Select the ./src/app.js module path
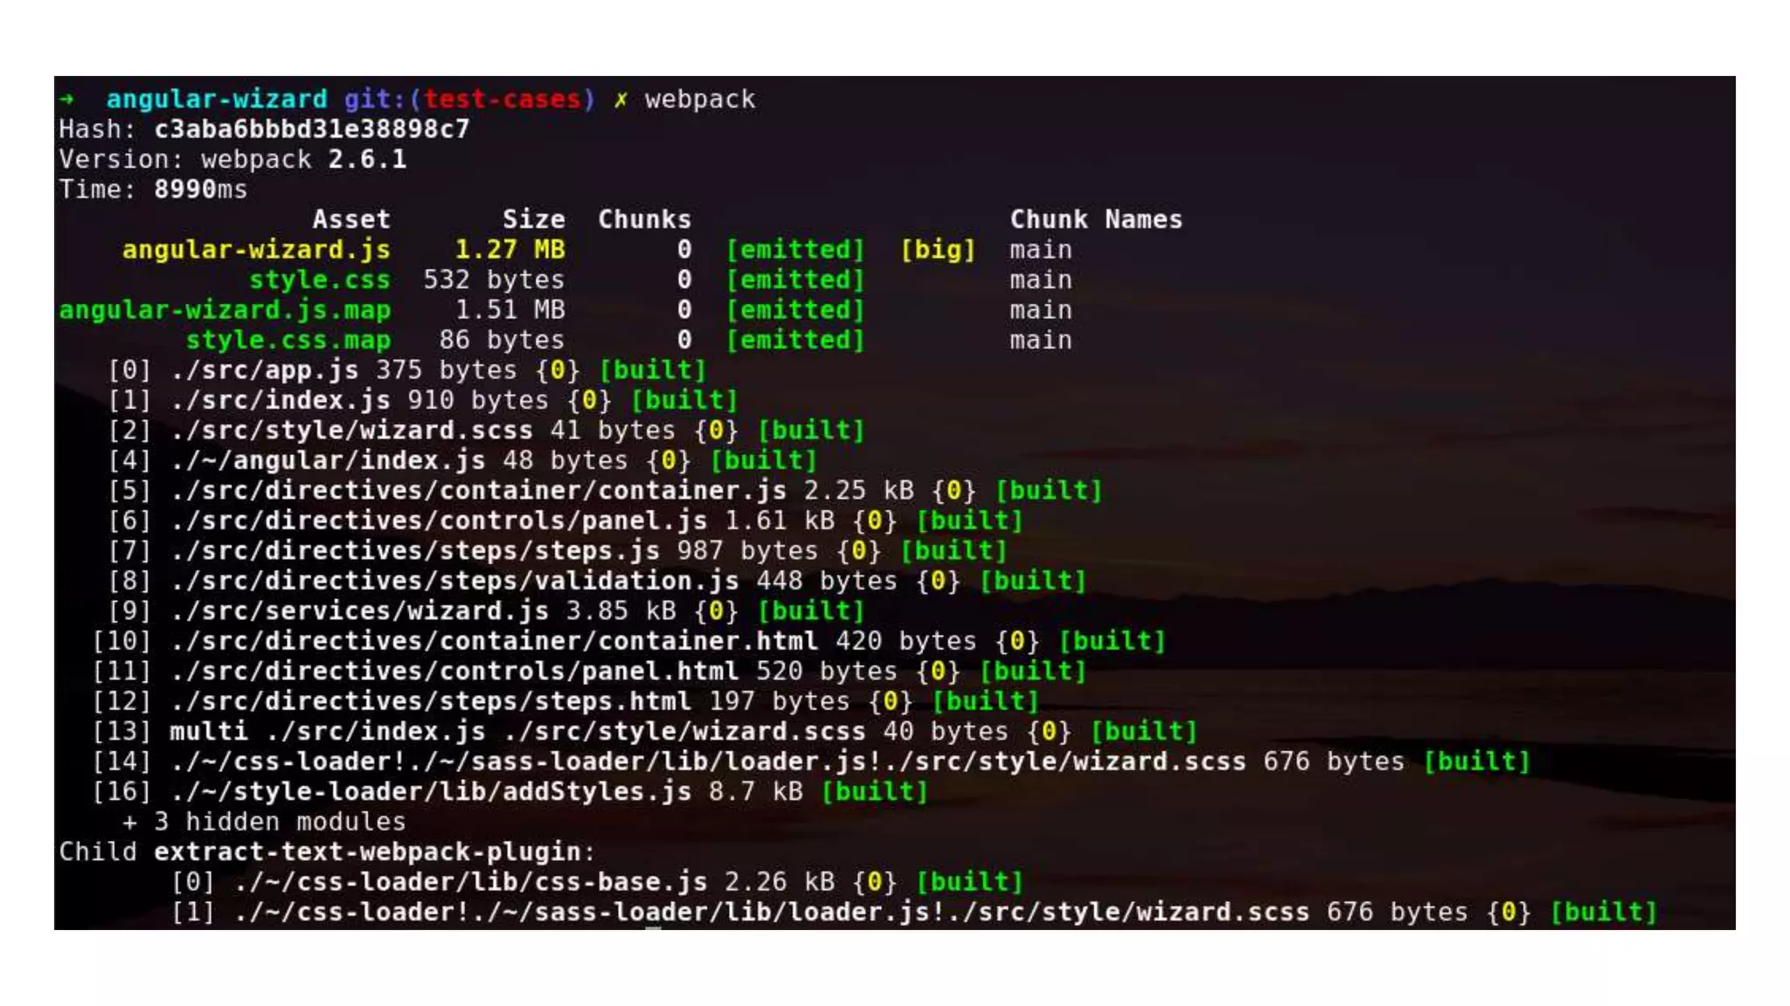 click(x=264, y=370)
